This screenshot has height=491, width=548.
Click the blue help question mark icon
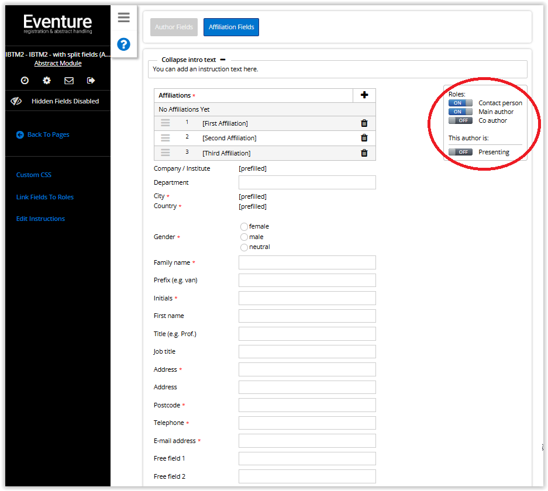123,44
